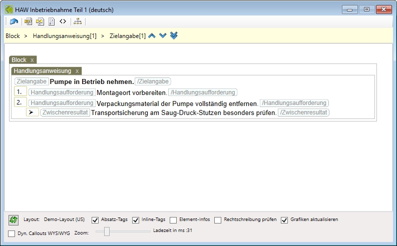Uncheck the Inline-Tags option
The height and width of the screenshot is (246, 397).
136,220
